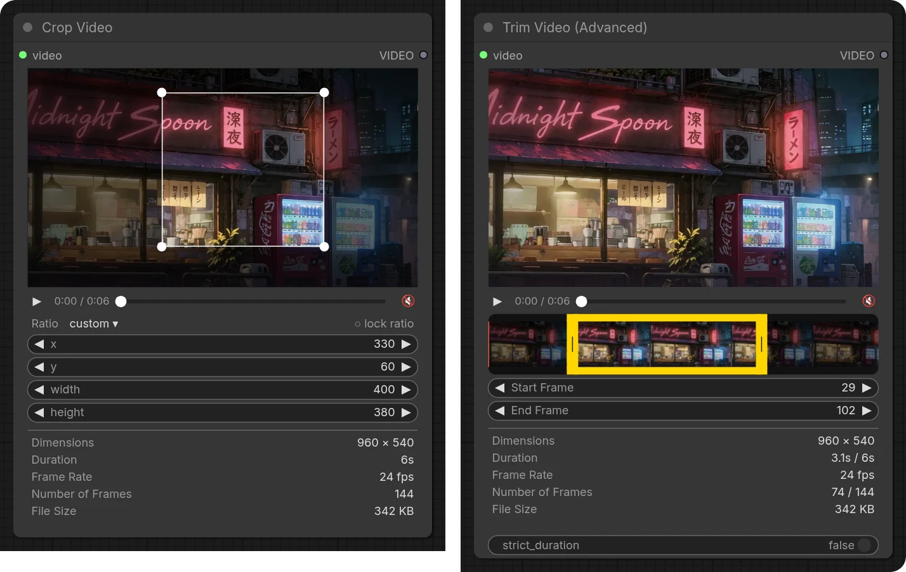Viewport: 906px width, 572px height.
Task: Decrease width with left arrow
Action: 39,390
